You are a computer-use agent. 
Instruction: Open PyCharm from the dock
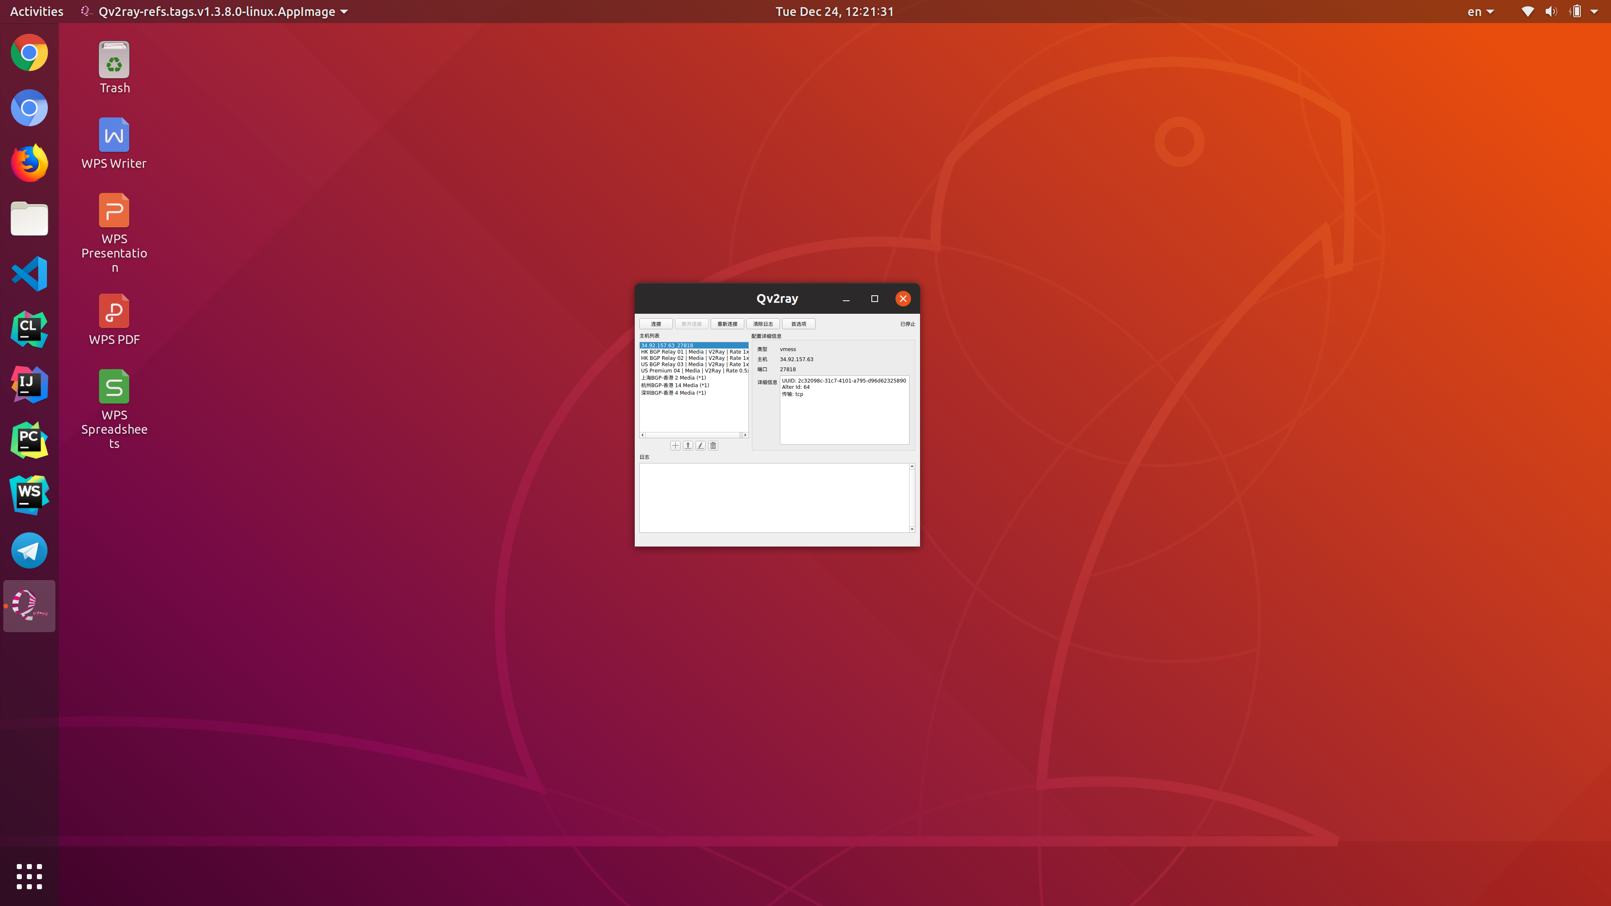coord(29,440)
